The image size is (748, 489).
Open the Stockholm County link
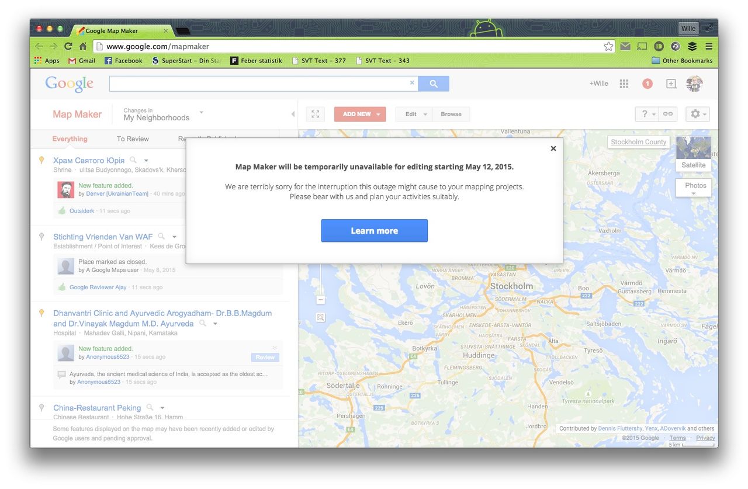point(639,142)
